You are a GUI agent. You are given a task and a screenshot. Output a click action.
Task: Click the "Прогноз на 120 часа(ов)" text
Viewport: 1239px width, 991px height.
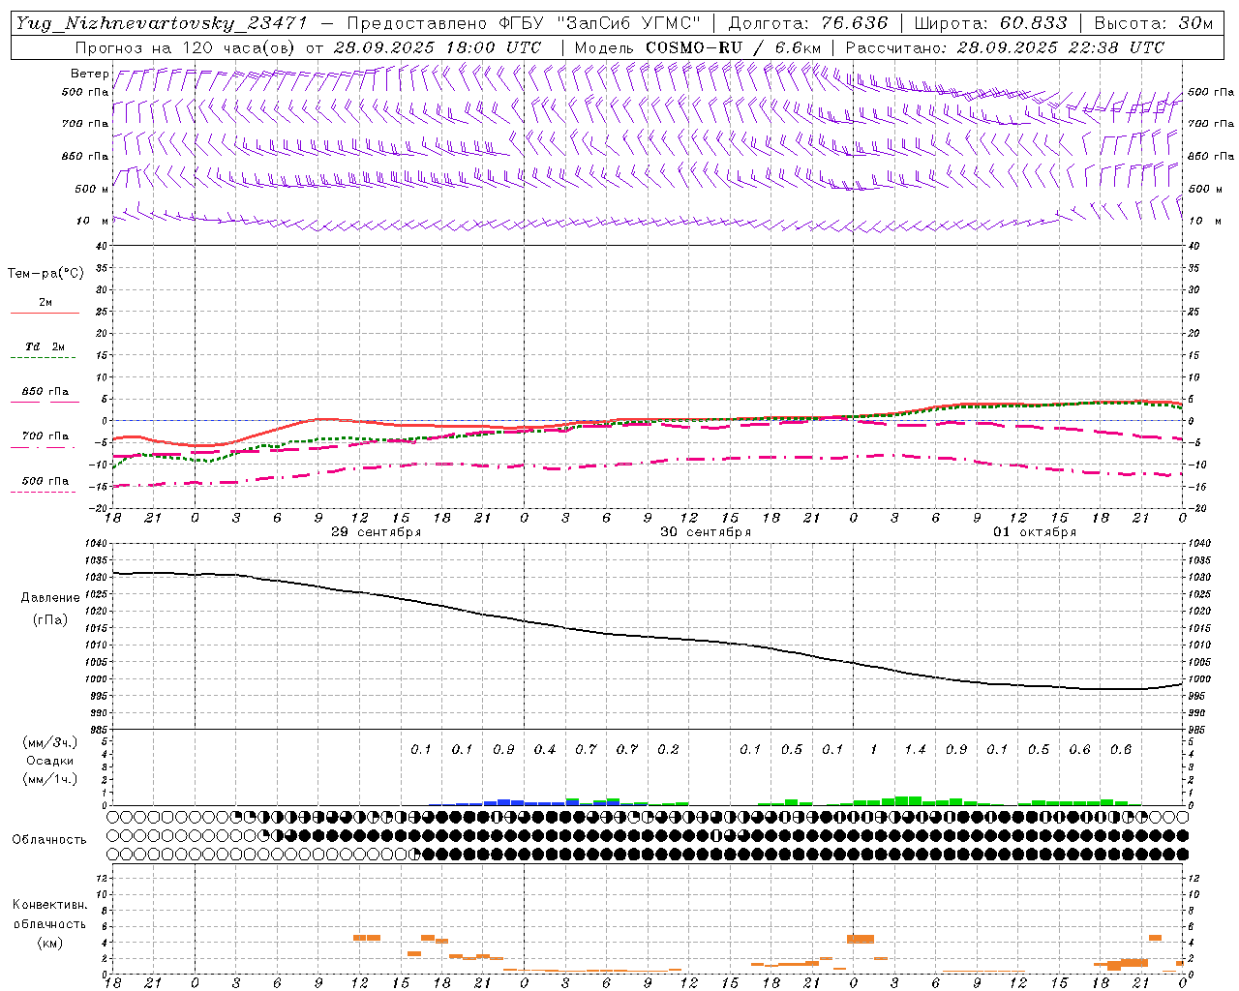coord(187,47)
